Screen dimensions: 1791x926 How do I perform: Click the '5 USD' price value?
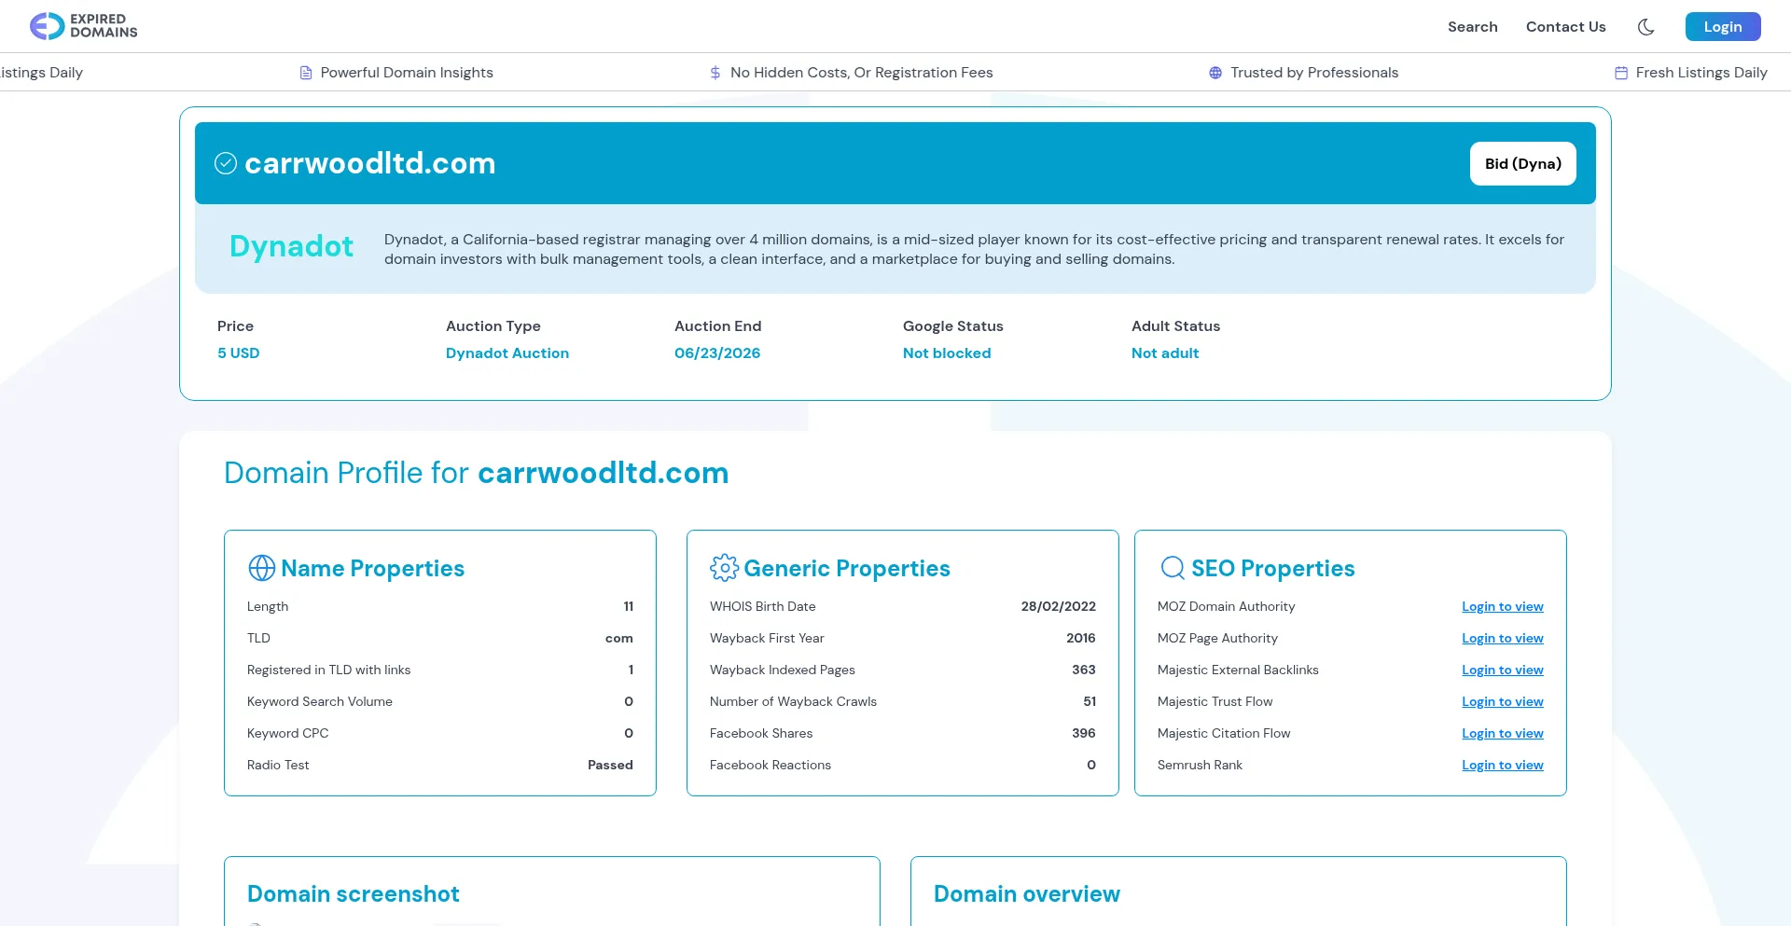pos(239,353)
